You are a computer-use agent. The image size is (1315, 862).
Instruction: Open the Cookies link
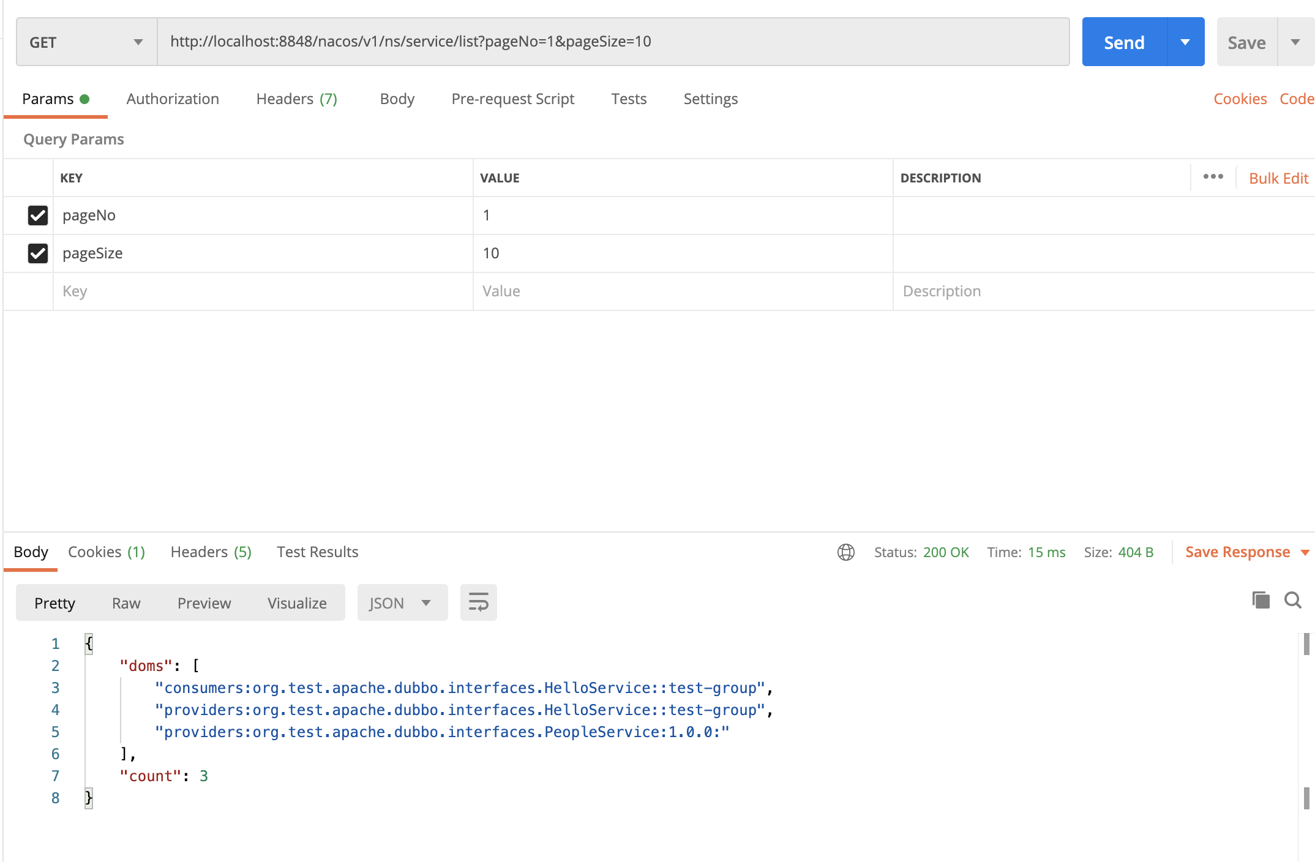pyautogui.click(x=1240, y=99)
